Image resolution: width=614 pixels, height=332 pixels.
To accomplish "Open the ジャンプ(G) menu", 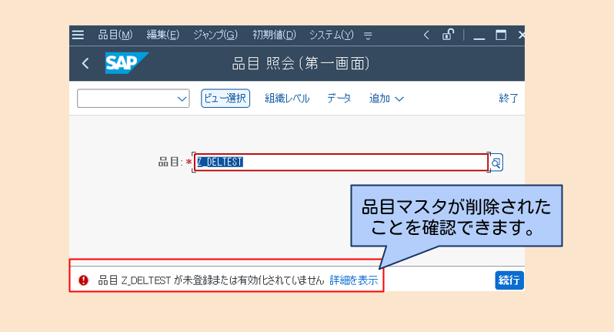I will point(215,35).
